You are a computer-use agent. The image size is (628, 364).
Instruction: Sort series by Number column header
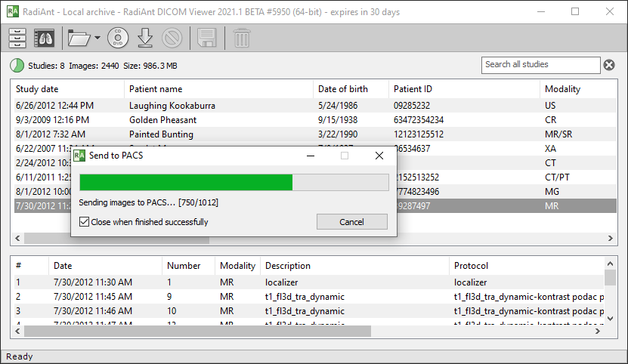tap(188, 266)
